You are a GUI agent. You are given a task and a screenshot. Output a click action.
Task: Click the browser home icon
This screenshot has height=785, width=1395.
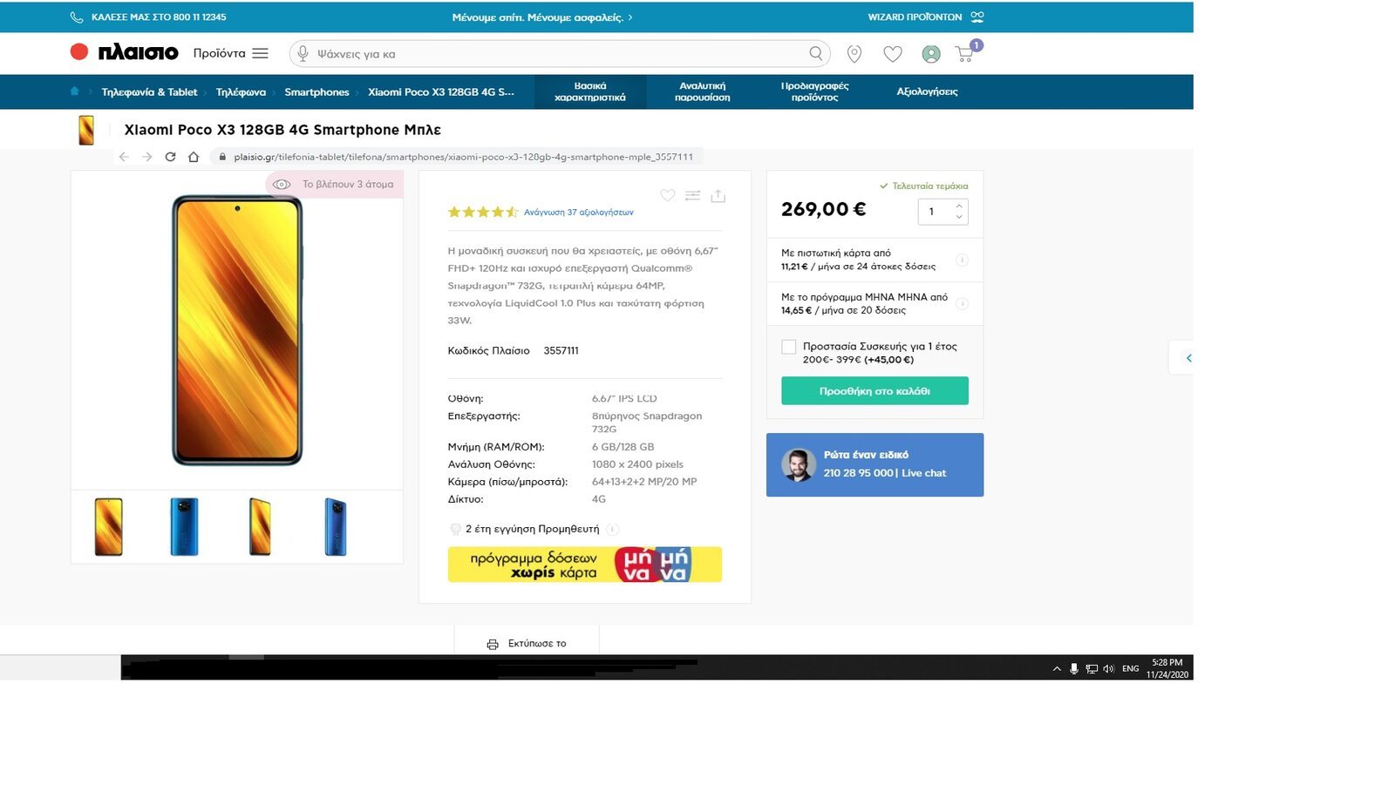194,157
